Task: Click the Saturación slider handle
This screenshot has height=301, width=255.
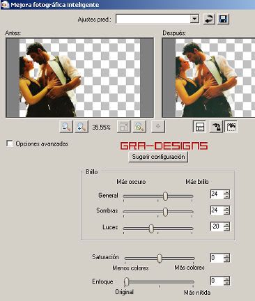Action: tap(160, 258)
